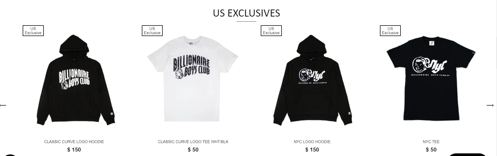Click the $ 50 price under Classic Curve Tee
The width and height of the screenshot is (497, 156).
[x=193, y=150]
